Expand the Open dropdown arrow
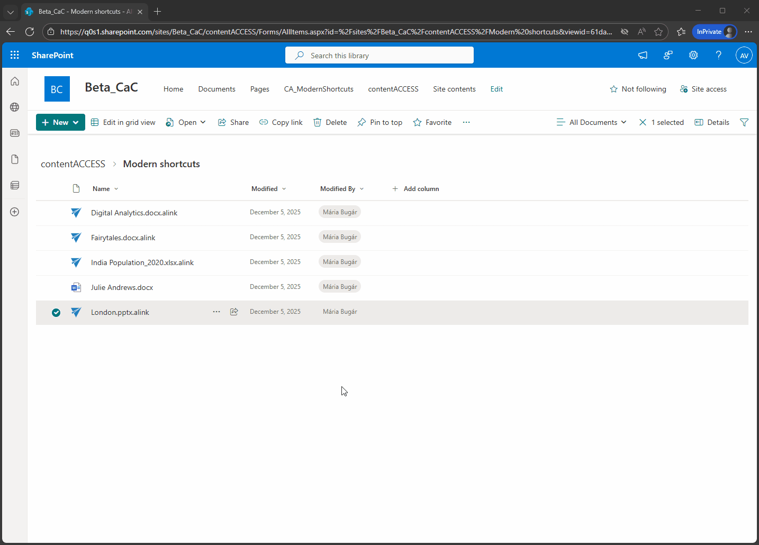The width and height of the screenshot is (759, 545). 203,122
